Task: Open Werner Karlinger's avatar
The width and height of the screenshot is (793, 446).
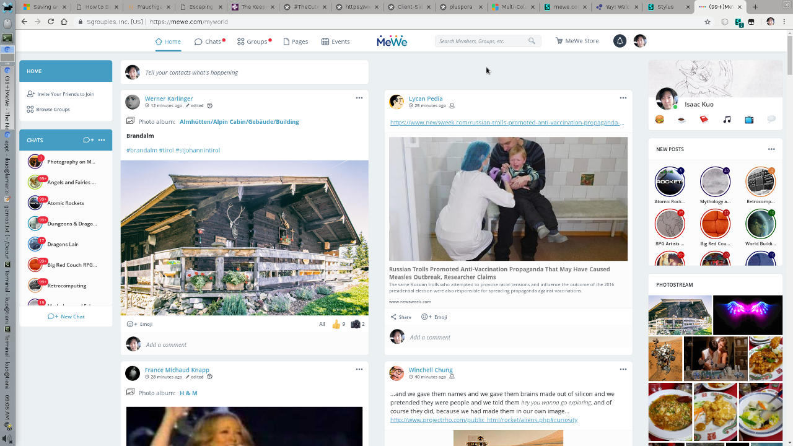Action: (x=133, y=102)
